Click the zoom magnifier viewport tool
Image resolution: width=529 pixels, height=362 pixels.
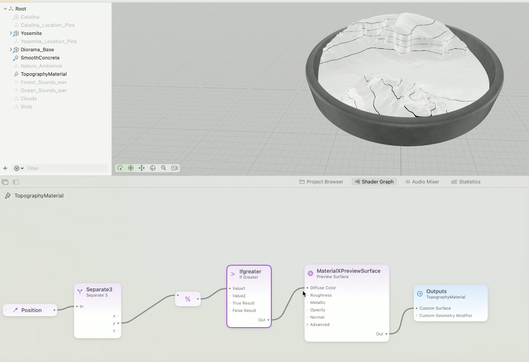(x=164, y=168)
